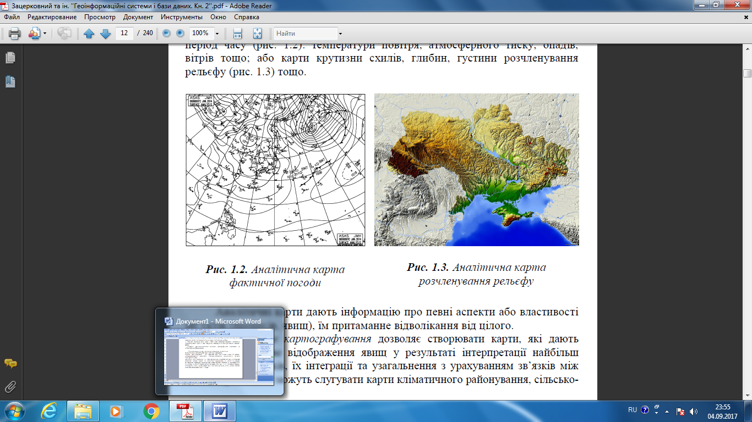Click the RU language indicator
Viewport: 752px width, 422px height.
[633, 410]
